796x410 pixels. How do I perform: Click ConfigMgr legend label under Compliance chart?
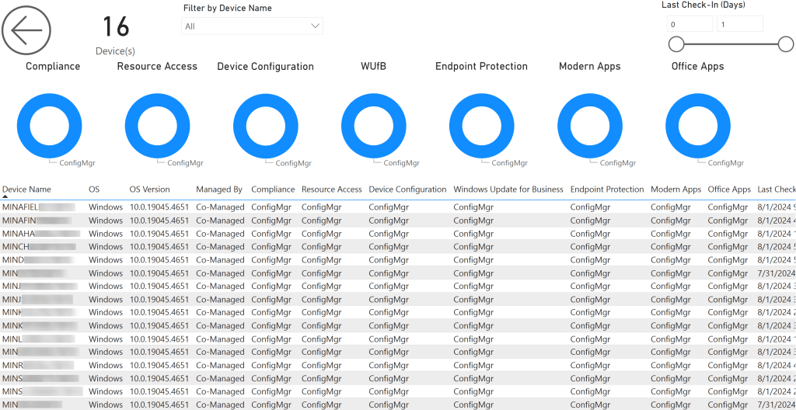[x=77, y=163]
